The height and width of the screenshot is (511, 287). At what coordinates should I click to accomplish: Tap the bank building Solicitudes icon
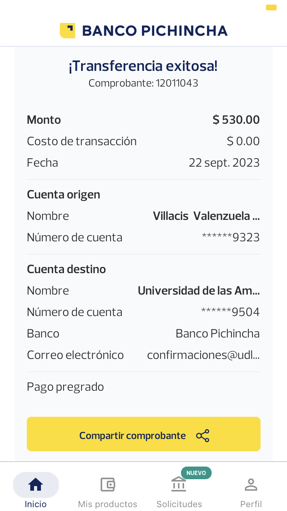click(x=179, y=485)
